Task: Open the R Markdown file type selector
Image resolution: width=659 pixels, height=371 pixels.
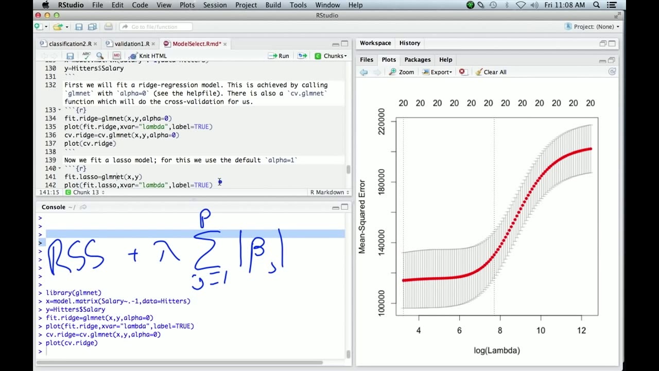Action: pos(329,192)
